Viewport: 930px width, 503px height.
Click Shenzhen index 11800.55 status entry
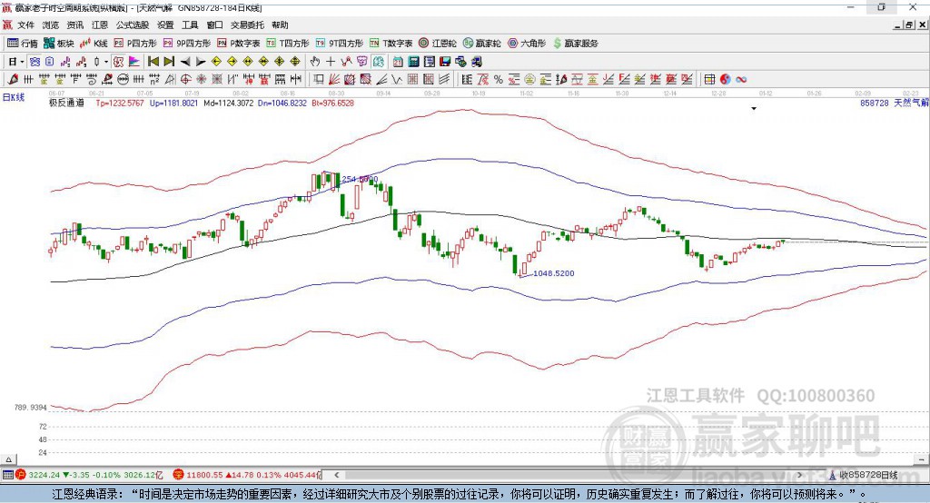(247, 475)
